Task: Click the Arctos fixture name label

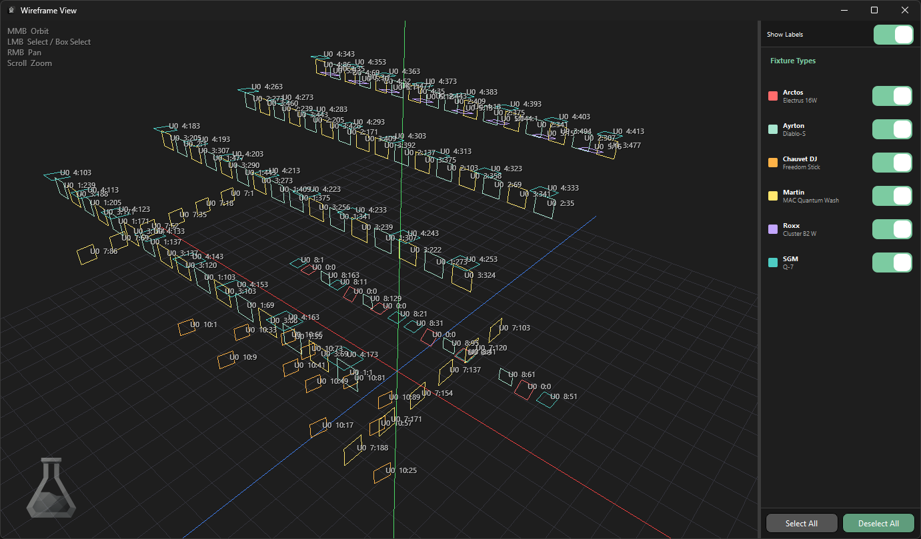Action: [x=793, y=92]
